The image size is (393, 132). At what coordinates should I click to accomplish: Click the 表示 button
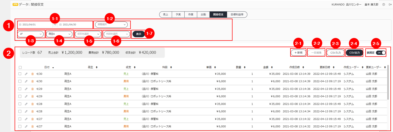139,34
